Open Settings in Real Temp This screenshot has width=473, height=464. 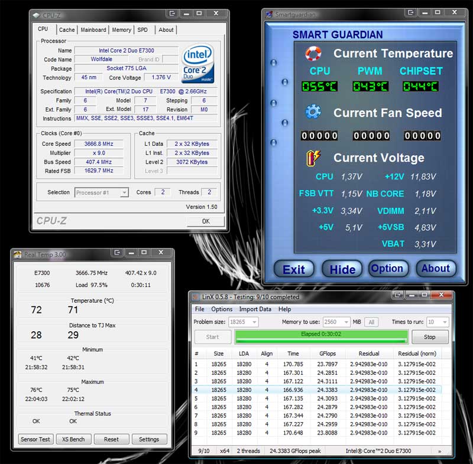pos(149,439)
